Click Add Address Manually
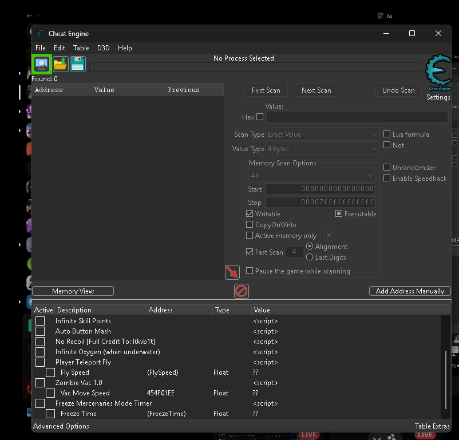The image size is (459, 440). click(x=410, y=291)
